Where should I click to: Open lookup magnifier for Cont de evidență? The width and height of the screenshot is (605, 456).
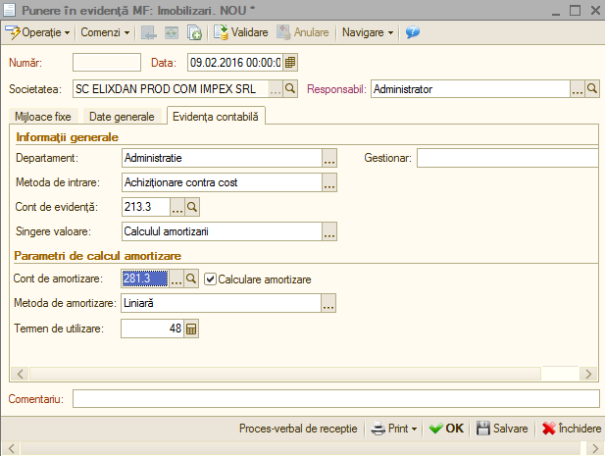pyautogui.click(x=192, y=207)
